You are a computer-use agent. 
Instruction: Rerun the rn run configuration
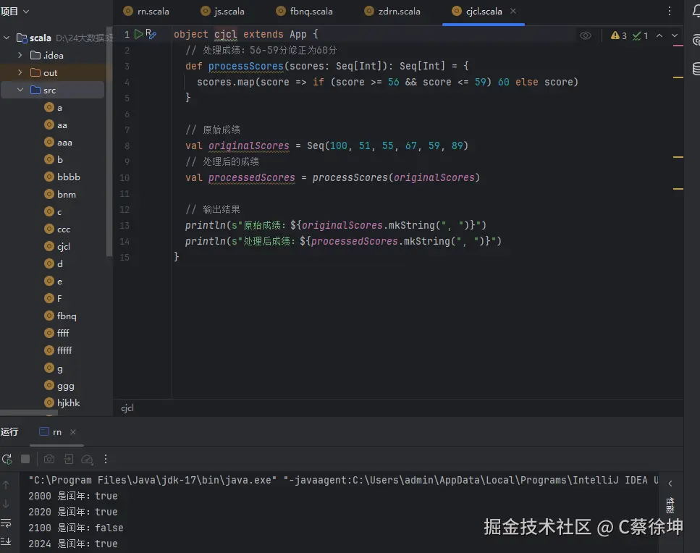[8, 459]
